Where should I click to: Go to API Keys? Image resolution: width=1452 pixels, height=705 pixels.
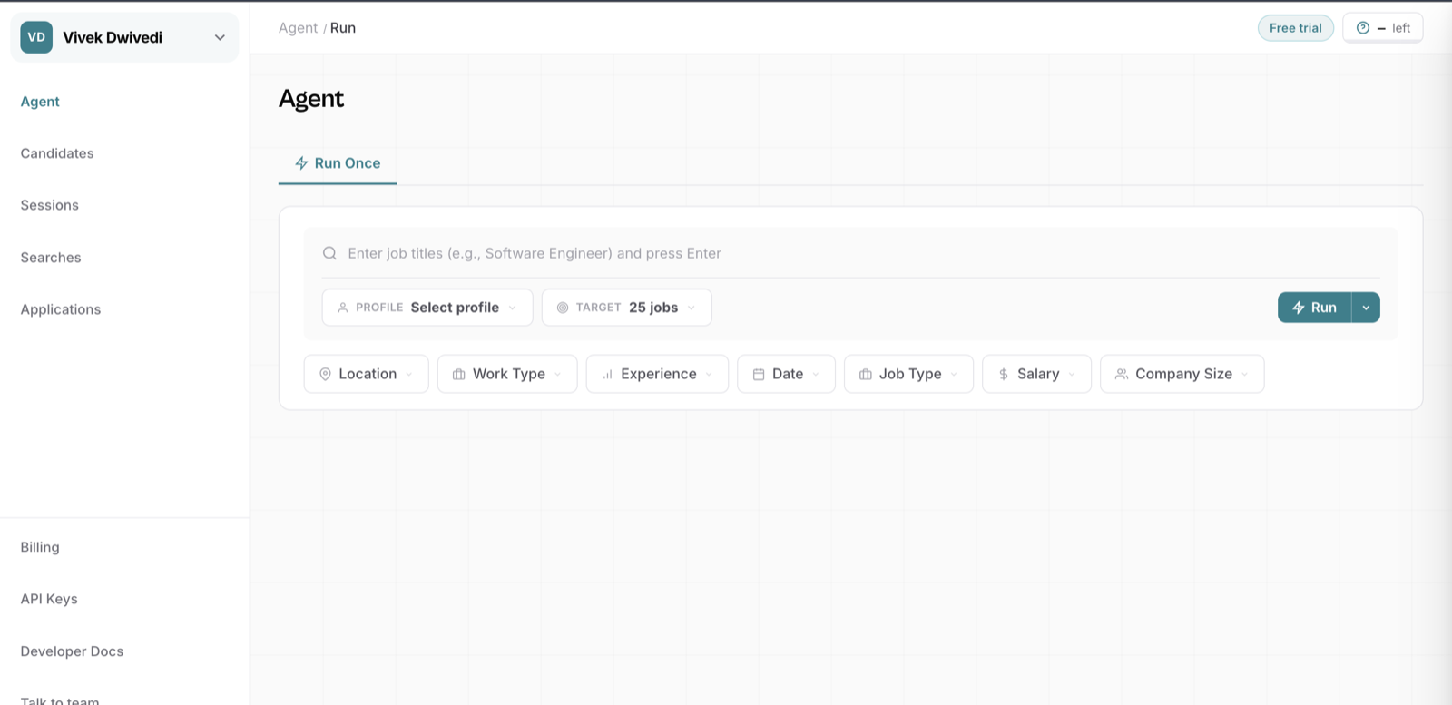click(x=49, y=599)
